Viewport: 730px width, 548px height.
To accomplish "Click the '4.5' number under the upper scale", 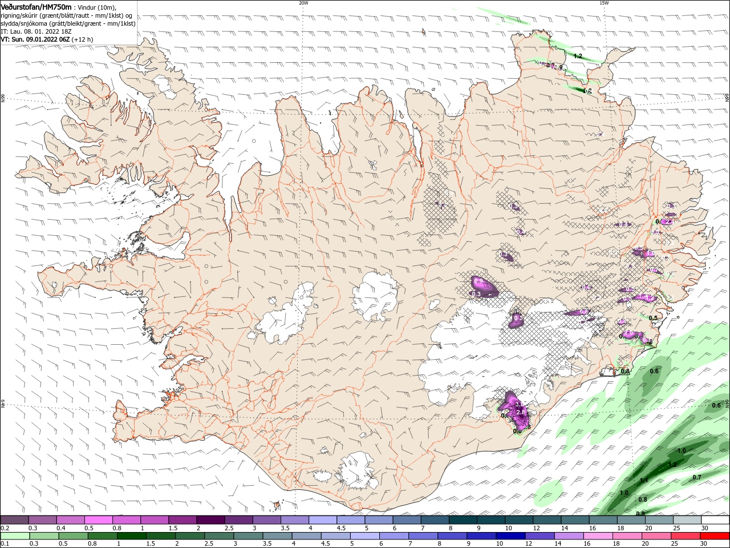I will click(340, 528).
